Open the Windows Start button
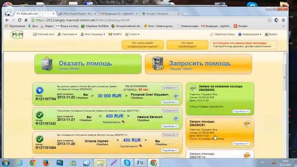The height and width of the screenshot is (167, 297). [x=6, y=163]
